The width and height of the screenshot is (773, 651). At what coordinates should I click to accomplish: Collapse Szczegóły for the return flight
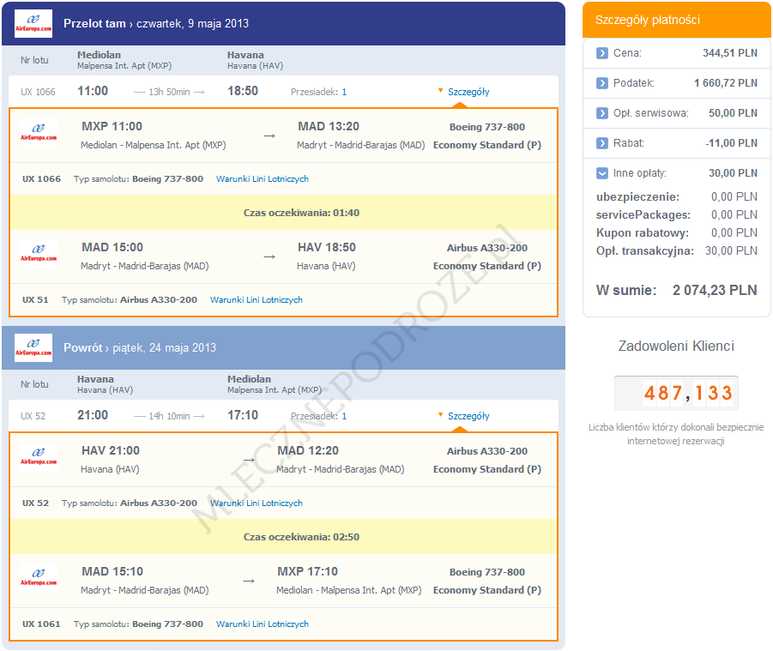(468, 416)
